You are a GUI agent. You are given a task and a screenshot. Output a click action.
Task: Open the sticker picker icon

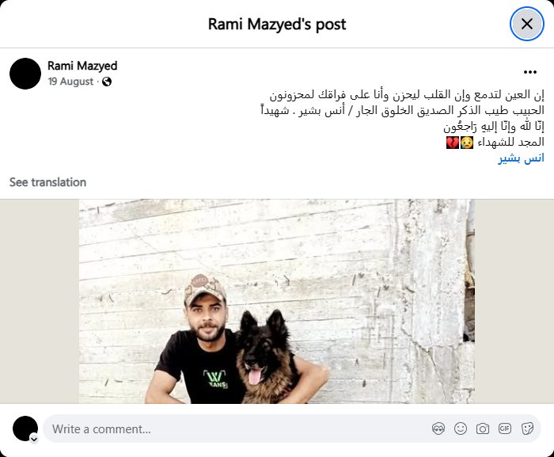(x=527, y=428)
